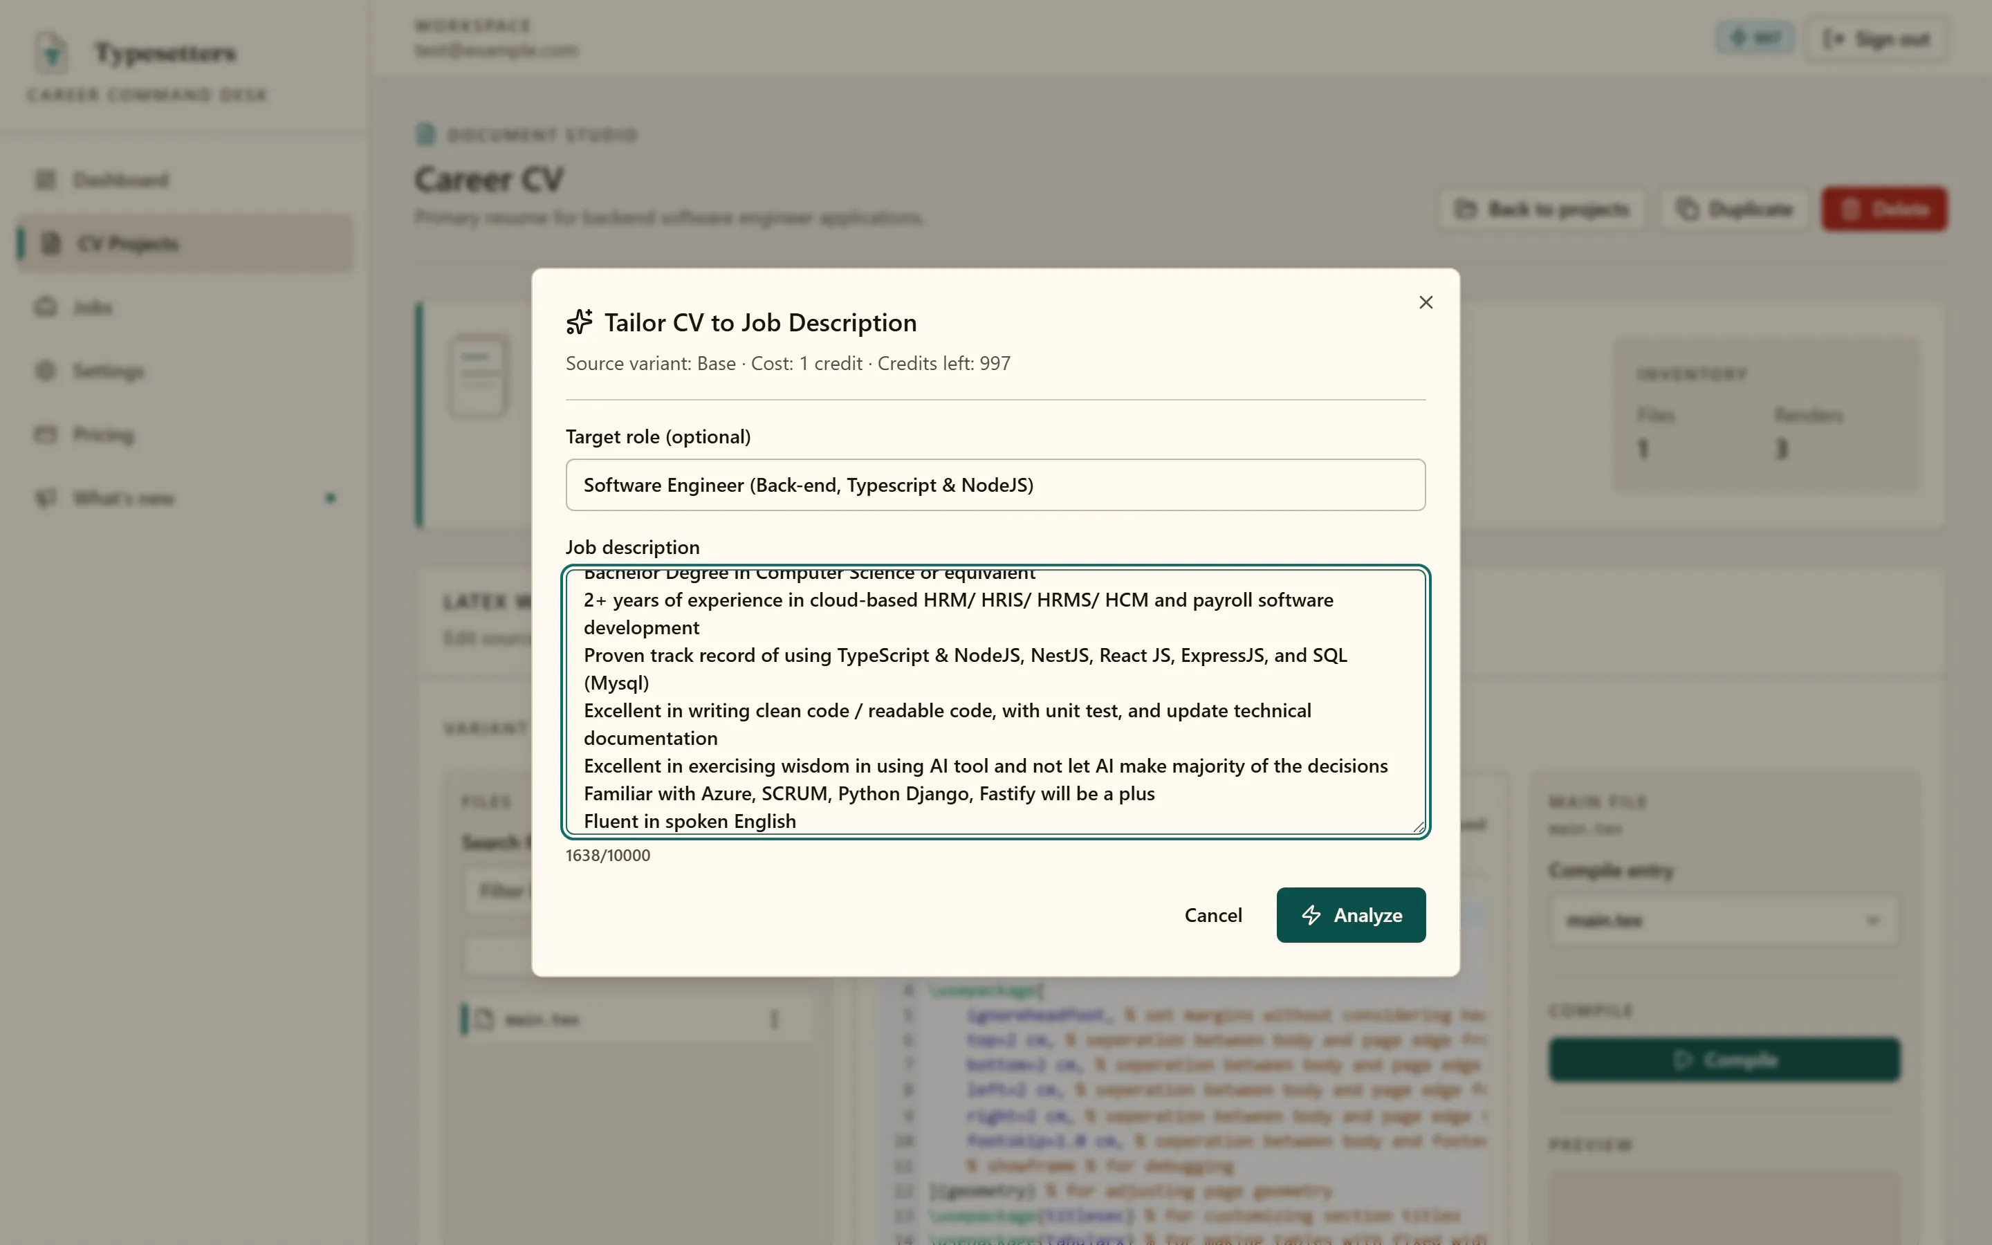Click the Source variant cost info line
The image size is (1992, 1245).
click(x=788, y=363)
